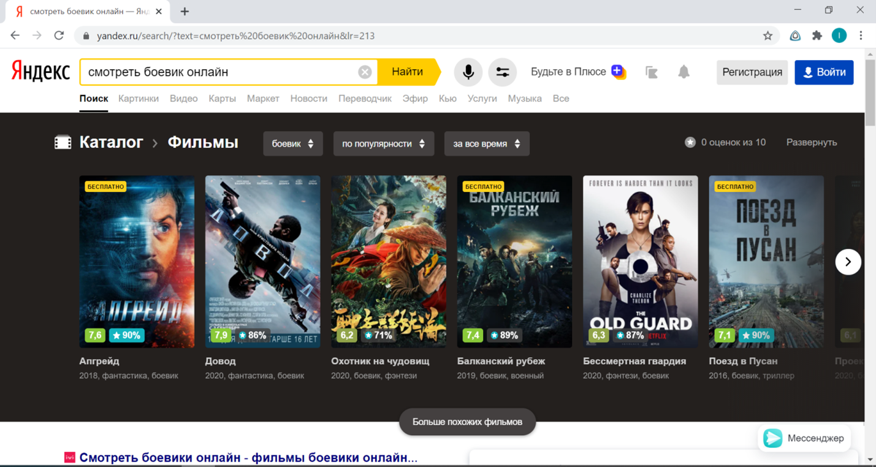Switch to the Маркет tab
This screenshot has height=467, width=876.
tap(263, 99)
